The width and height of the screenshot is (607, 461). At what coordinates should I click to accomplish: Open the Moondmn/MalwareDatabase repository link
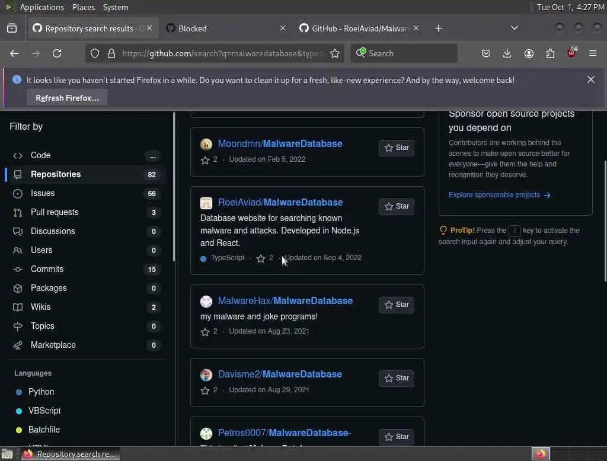coord(280,143)
